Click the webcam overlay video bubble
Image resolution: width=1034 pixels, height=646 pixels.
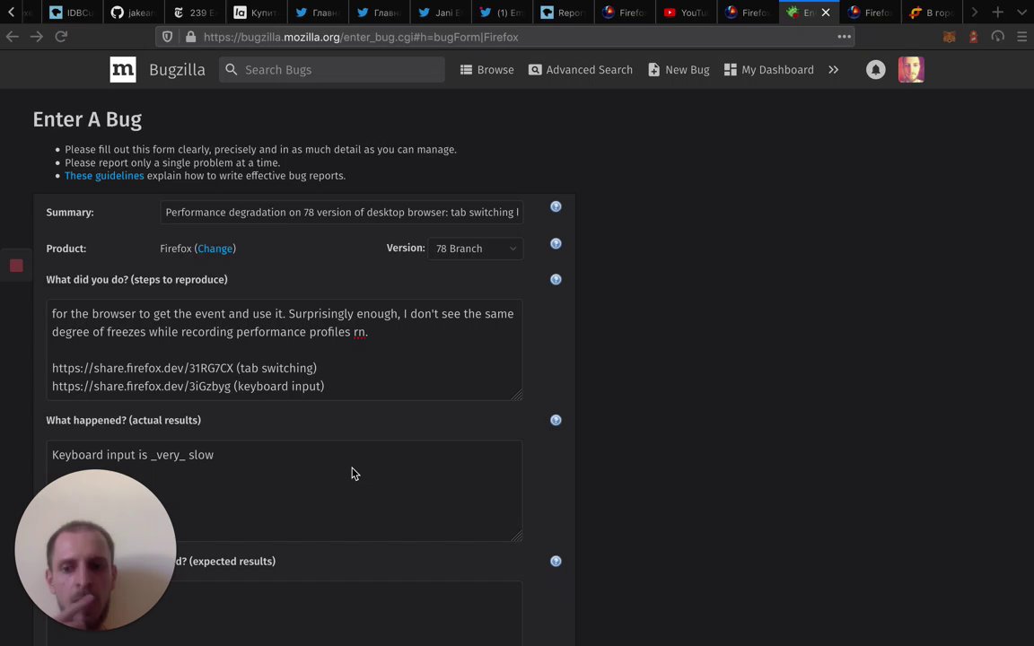pyautogui.click(x=96, y=550)
